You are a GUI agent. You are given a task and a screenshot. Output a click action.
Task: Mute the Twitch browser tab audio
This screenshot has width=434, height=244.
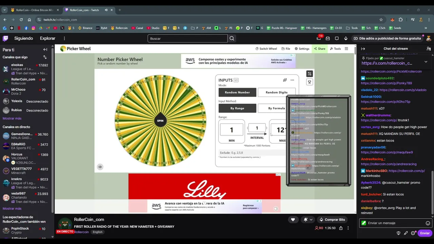pos(106,10)
